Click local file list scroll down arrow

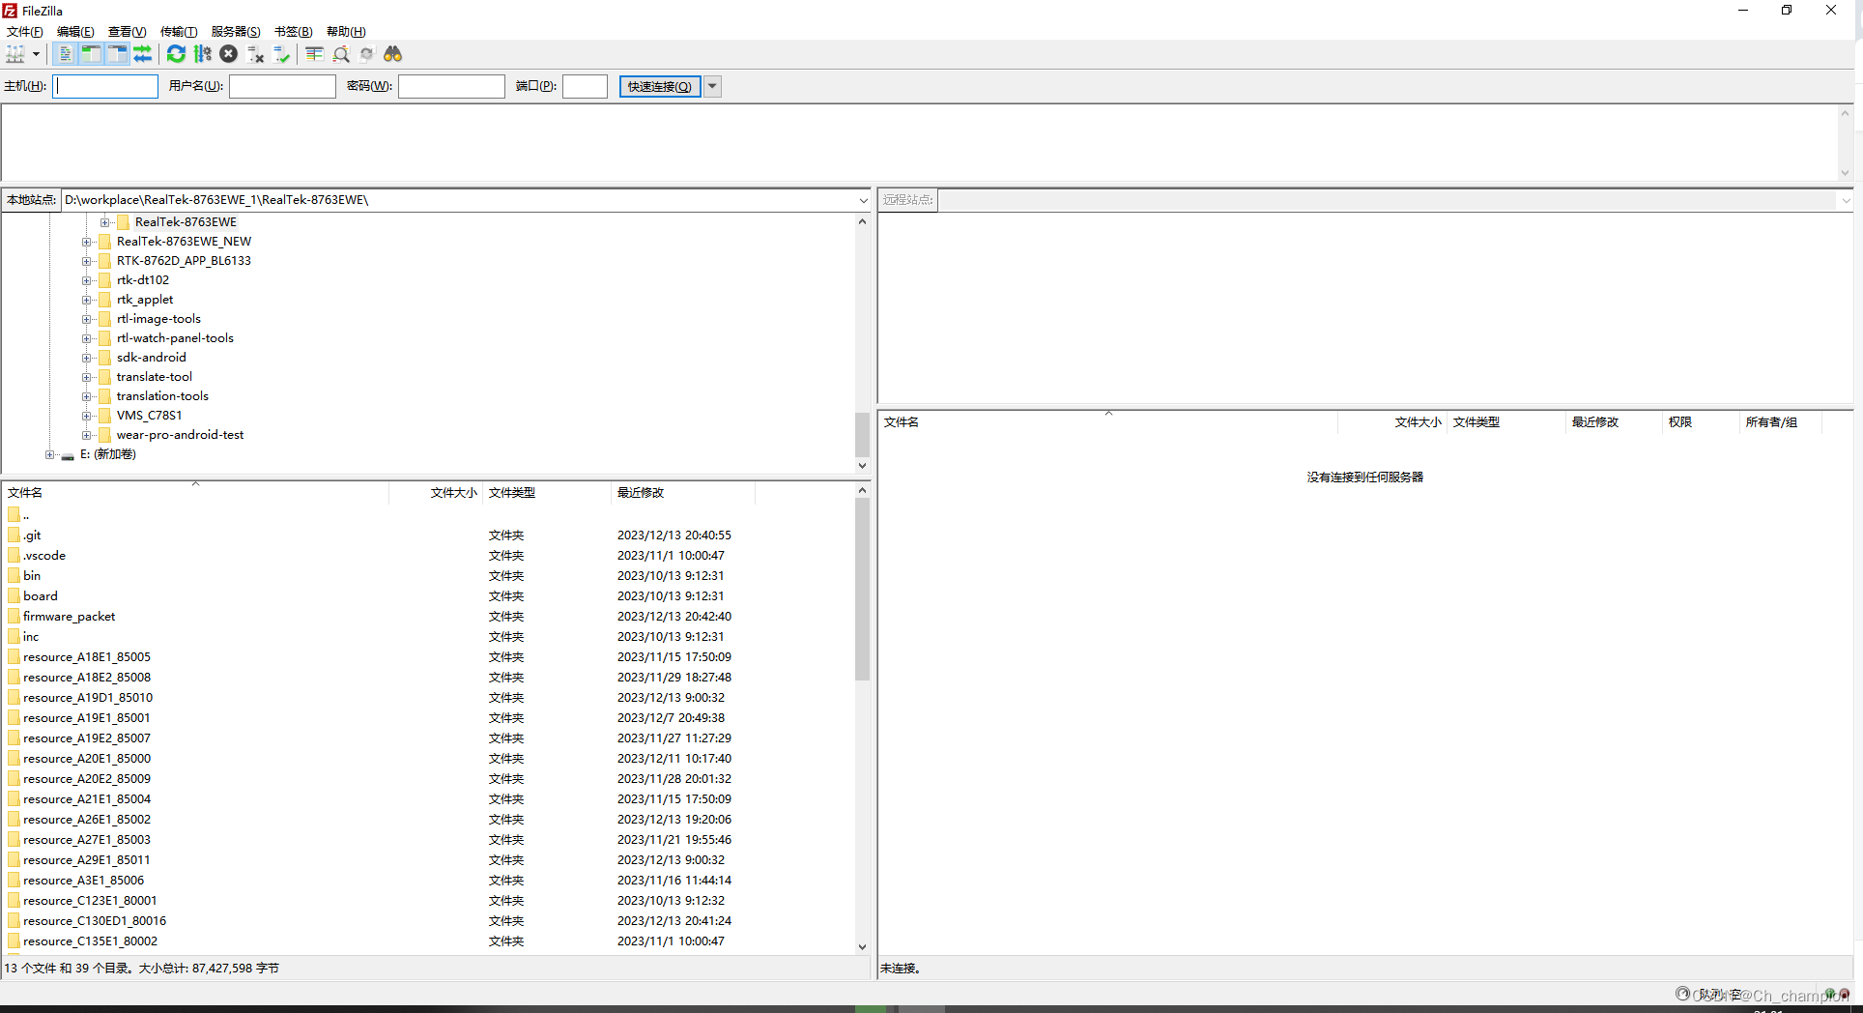pyautogui.click(x=862, y=947)
